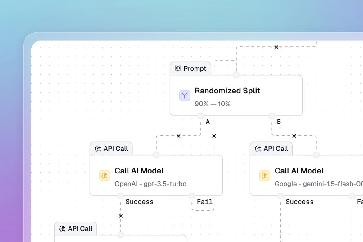Click the Fail port on the OpenAI node
The width and height of the screenshot is (363, 242).
pyautogui.click(x=192, y=196)
